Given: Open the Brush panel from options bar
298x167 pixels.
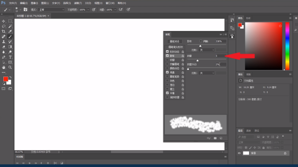Looking at the screenshot, I should click(x=26, y=9).
